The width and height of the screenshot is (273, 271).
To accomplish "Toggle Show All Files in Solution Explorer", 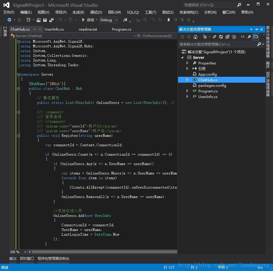I will 234,37.
